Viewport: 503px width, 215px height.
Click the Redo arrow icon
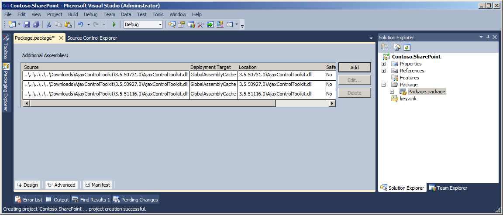click(x=96, y=24)
